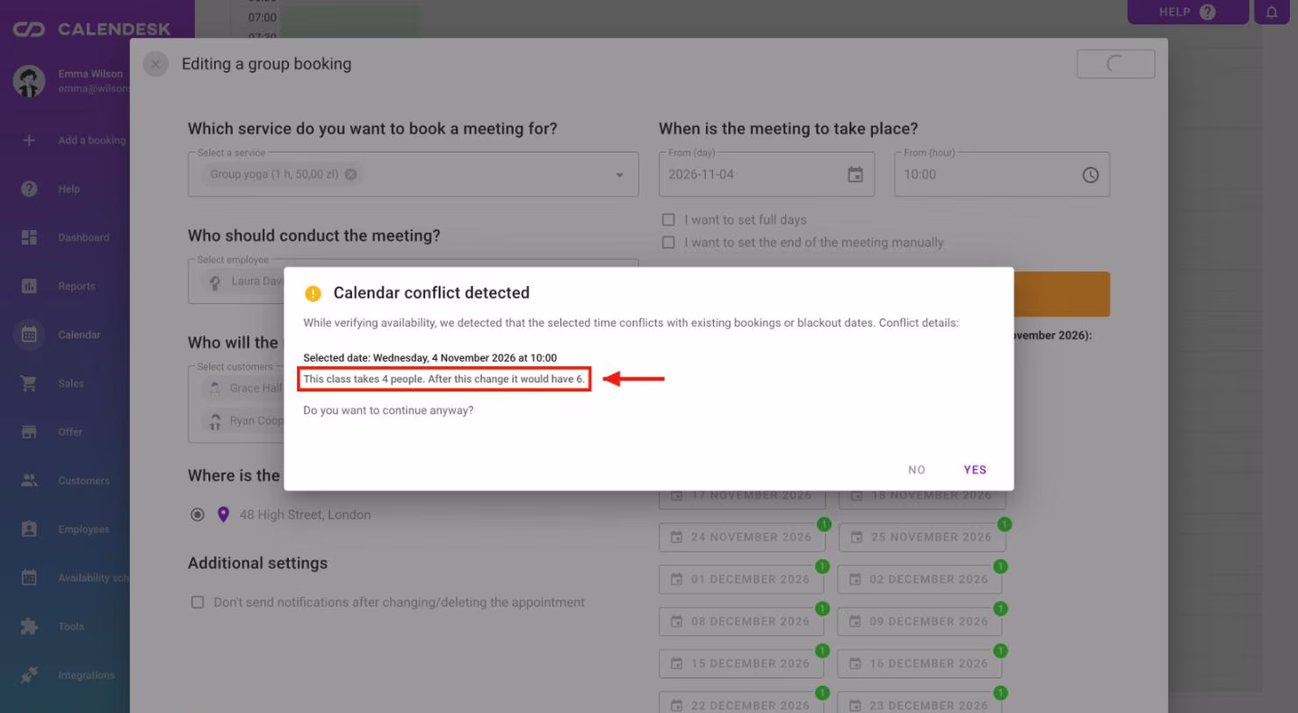1298x713 pixels.
Task: Click the From (day) date field
Action: pyautogui.click(x=767, y=174)
